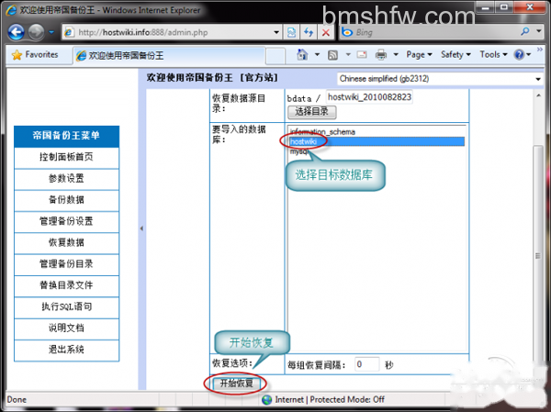Click the IE logo in title bar

tap(11, 9)
